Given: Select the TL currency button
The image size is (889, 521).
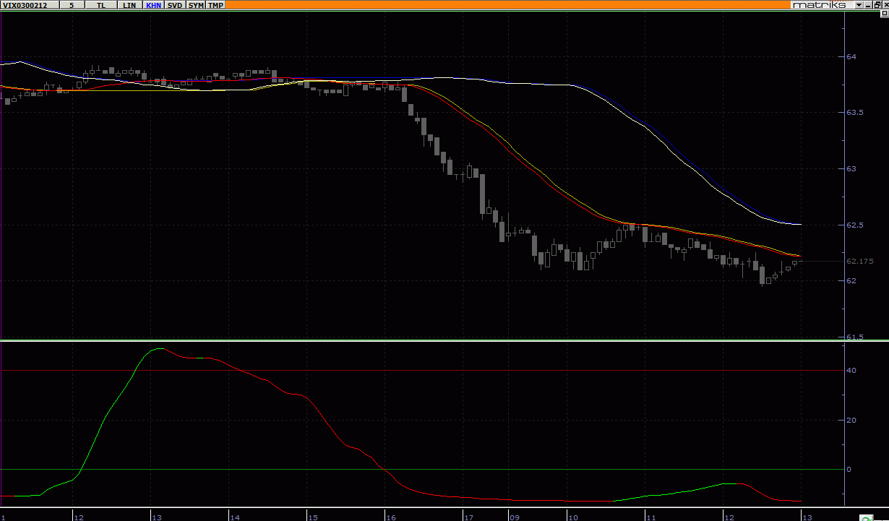Looking at the screenshot, I should [x=101, y=5].
